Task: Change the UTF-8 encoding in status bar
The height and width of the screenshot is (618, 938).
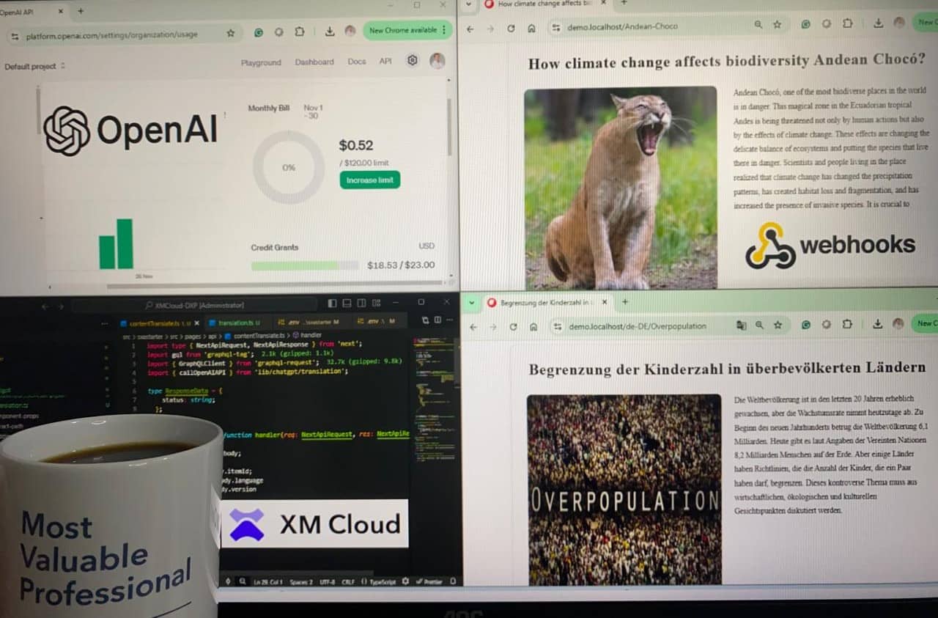Action: point(327,581)
